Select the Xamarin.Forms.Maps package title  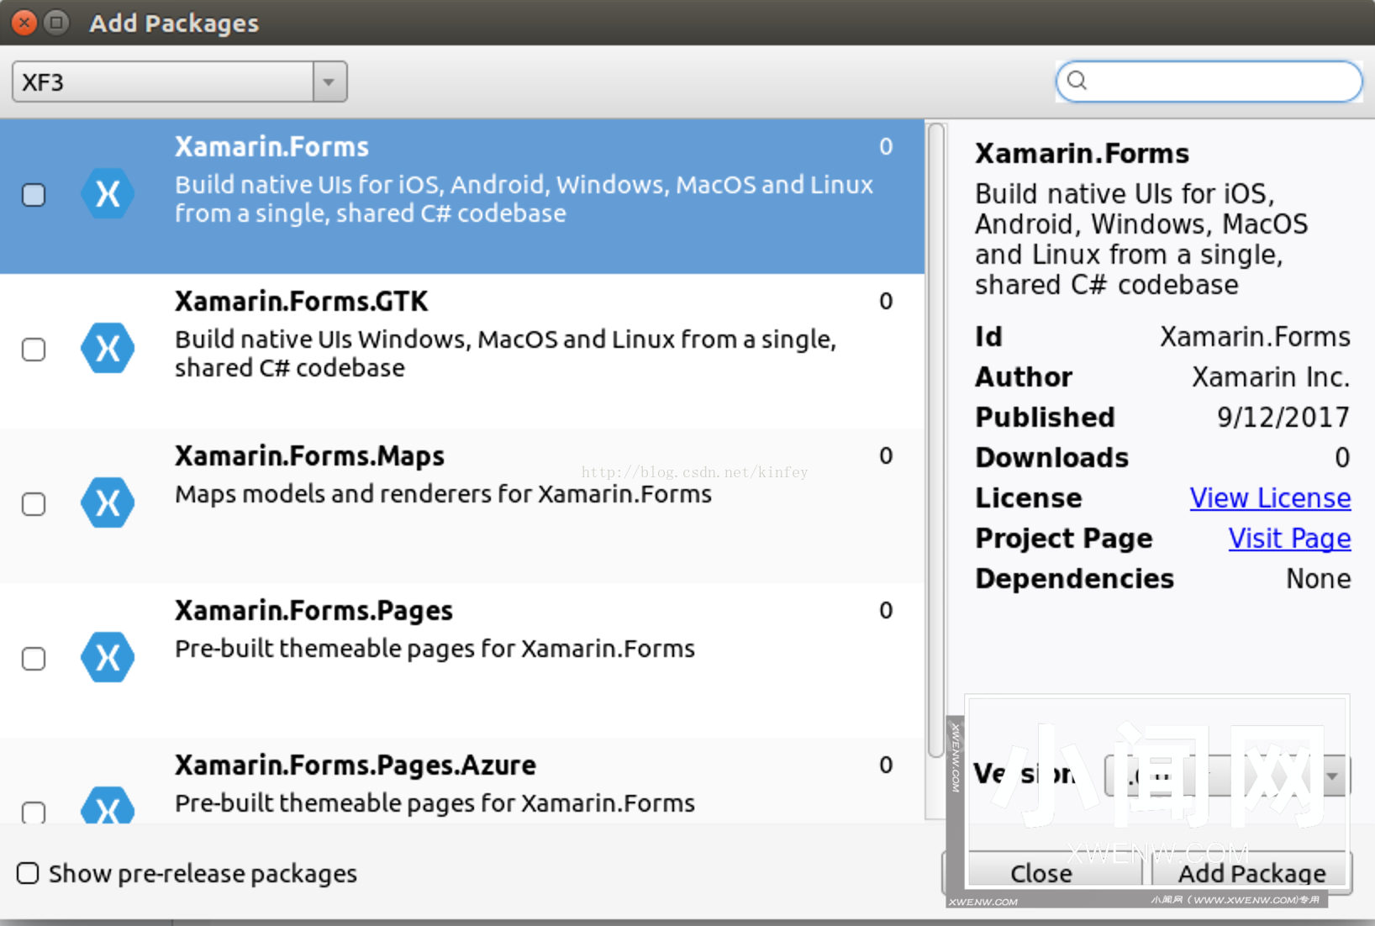pos(309,456)
